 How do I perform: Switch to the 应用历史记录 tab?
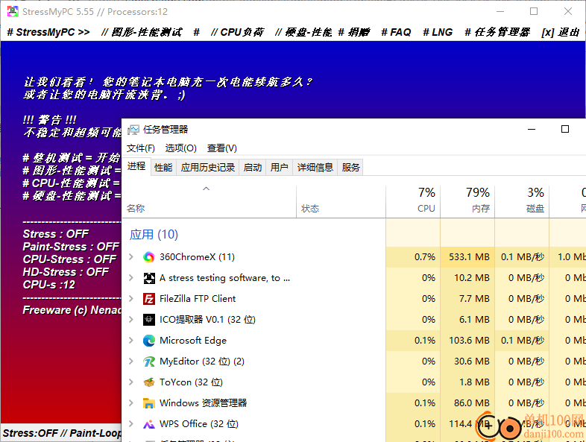(x=208, y=168)
